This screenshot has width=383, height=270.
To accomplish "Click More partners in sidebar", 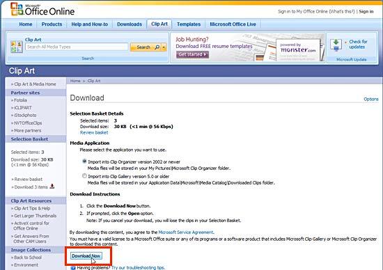I will (27, 131).
